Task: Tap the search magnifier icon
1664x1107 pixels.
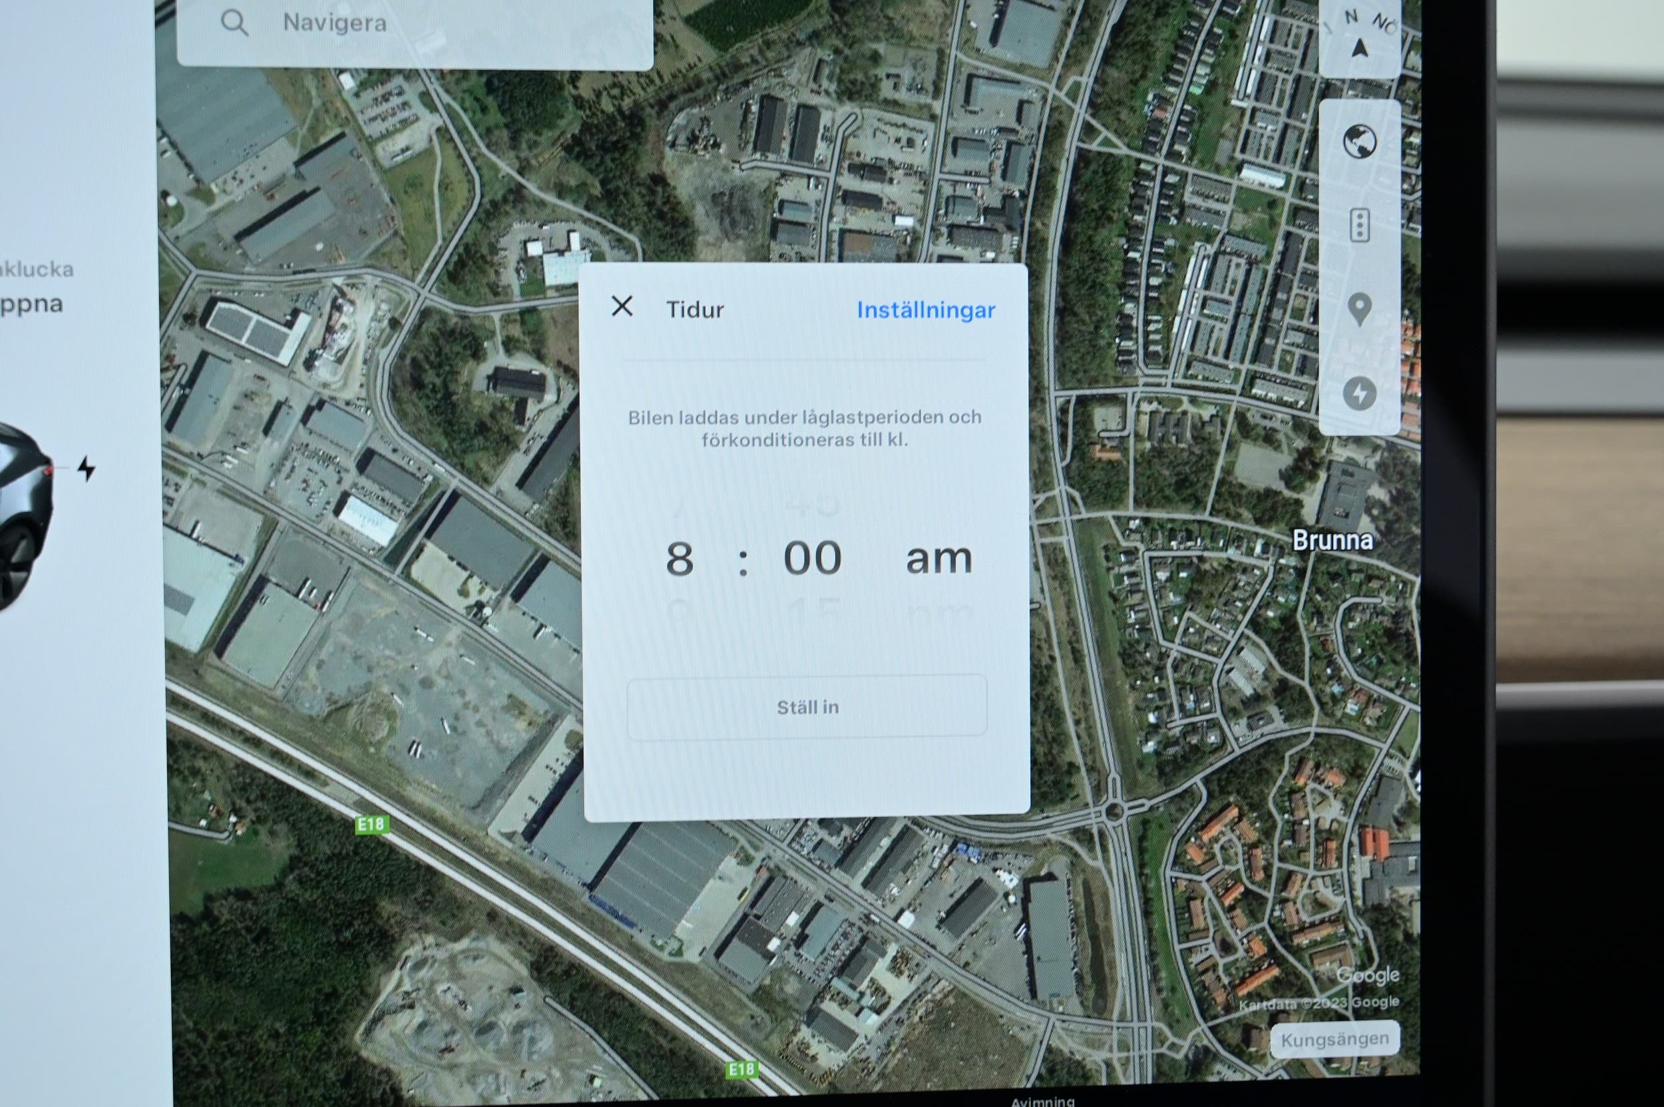Action: [x=234, y=23]
